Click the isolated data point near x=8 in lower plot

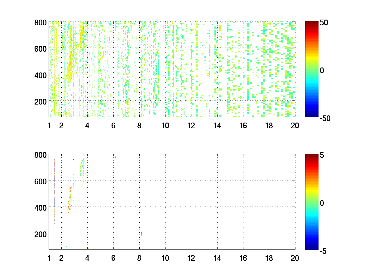141,234
